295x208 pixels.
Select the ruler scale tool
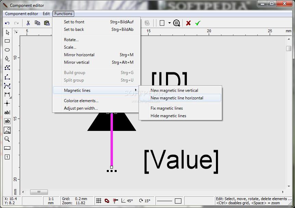[7, 148]
